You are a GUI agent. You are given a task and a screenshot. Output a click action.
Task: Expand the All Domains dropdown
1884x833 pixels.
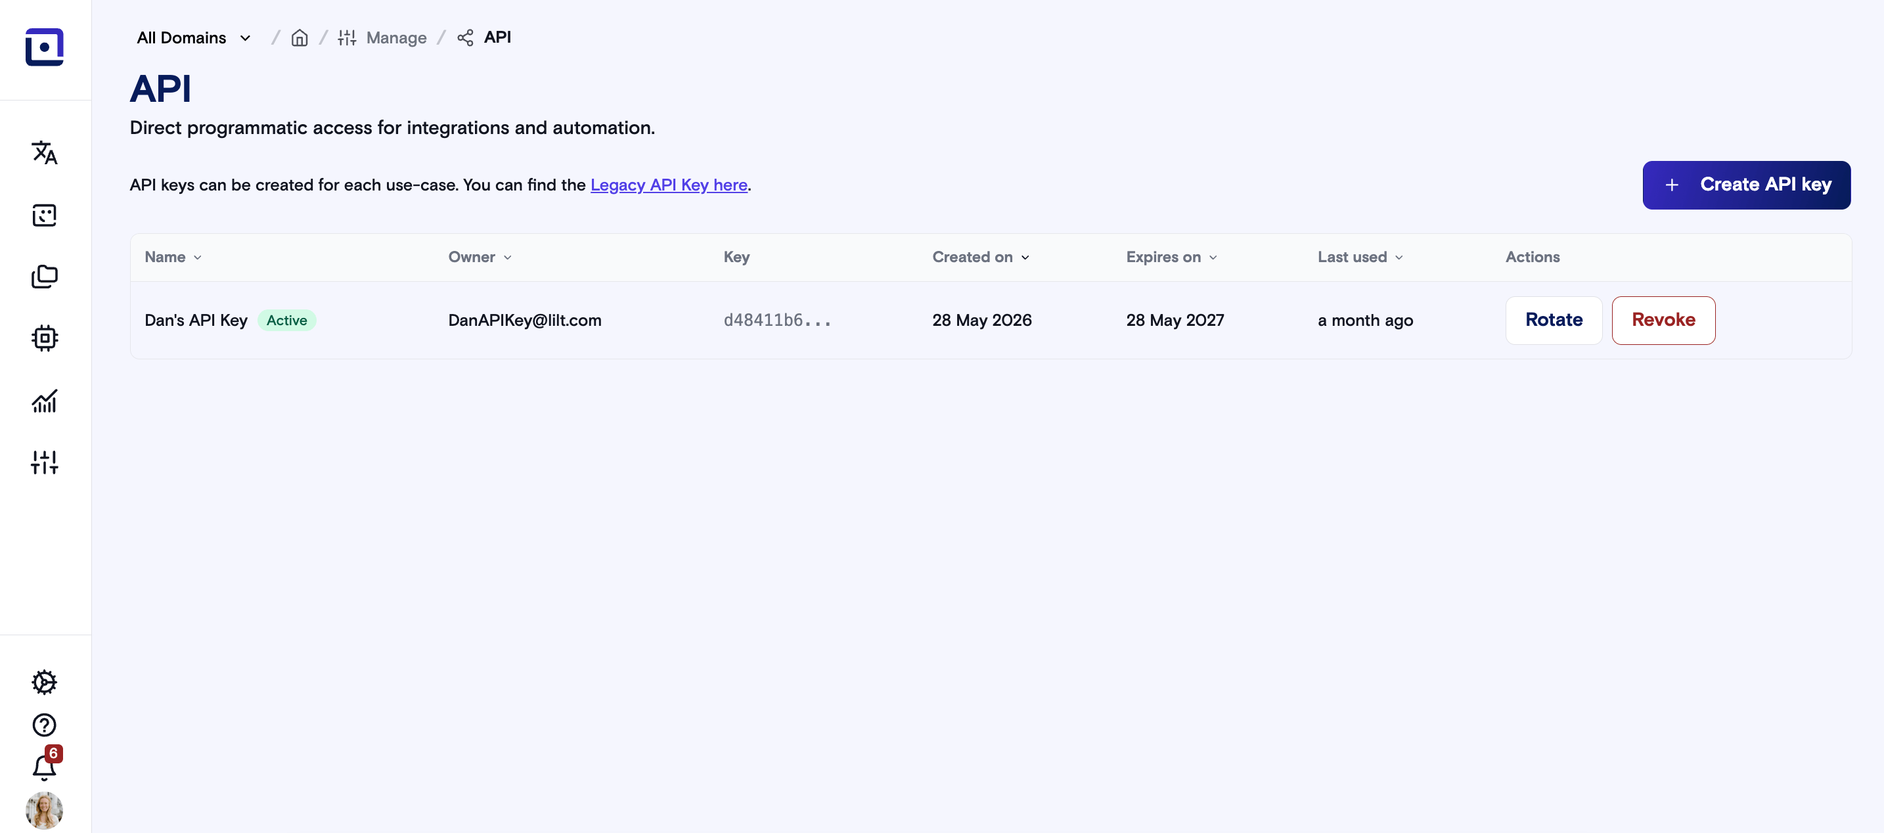[x=194, y=37]
